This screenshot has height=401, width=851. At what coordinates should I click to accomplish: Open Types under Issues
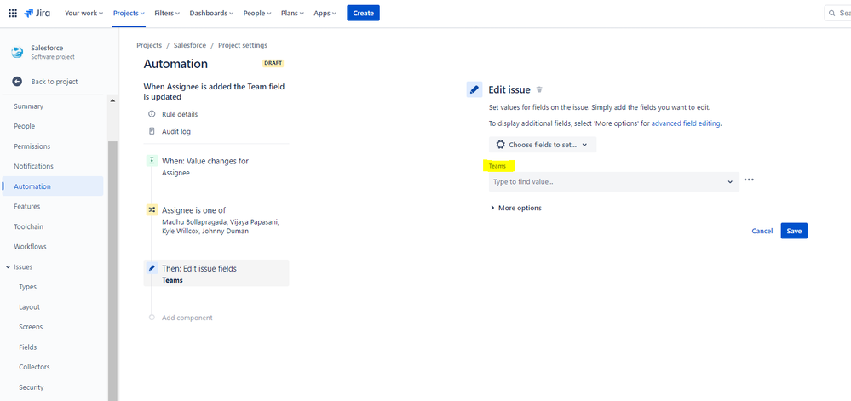click(x=27, y=287)
